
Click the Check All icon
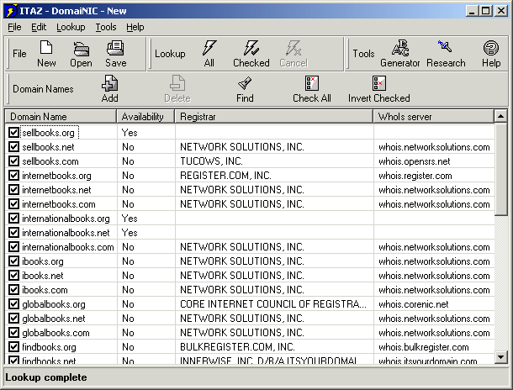[x=312, y=83]
